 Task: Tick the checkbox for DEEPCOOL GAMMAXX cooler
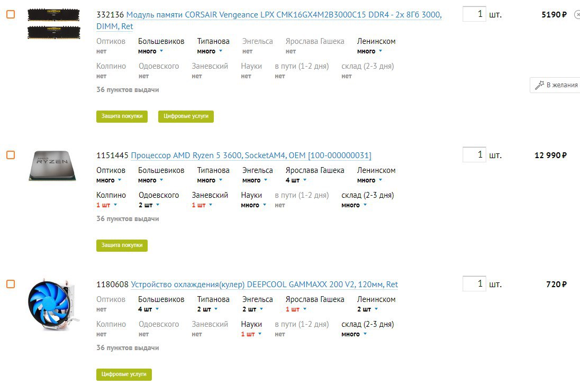(x=11, y=284)
